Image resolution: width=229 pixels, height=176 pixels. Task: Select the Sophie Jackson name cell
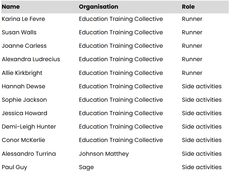click(24, 100)
